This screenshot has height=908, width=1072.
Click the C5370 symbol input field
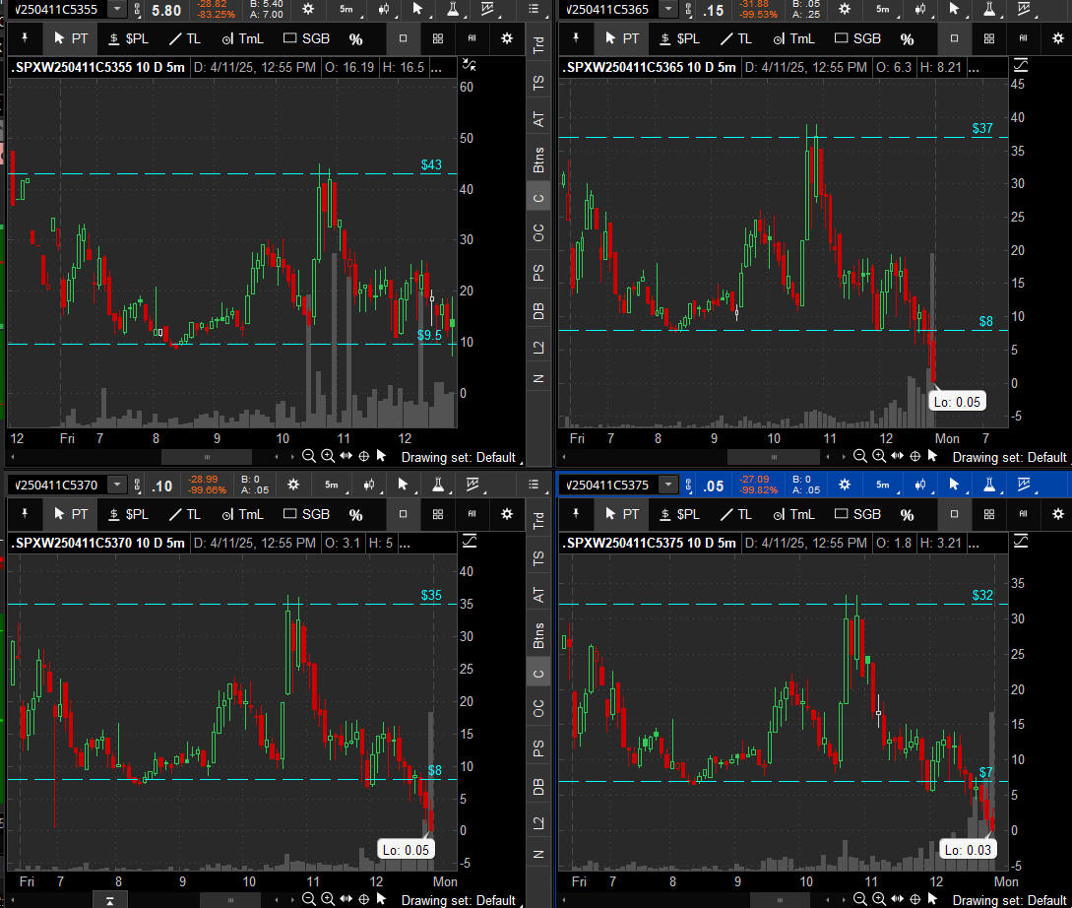coord(56,485)
